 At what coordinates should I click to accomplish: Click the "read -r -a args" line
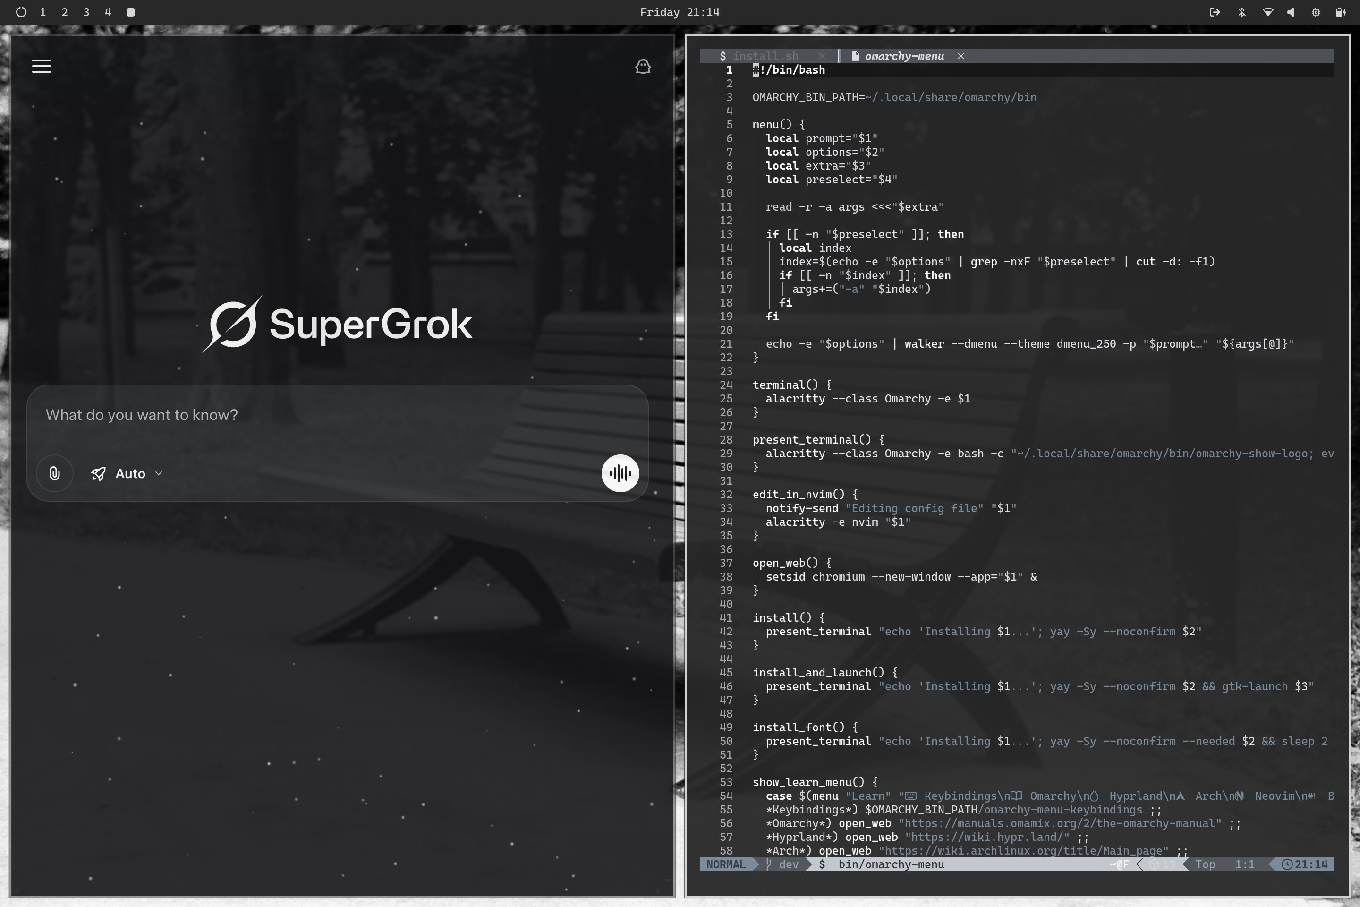tap(855, 207)
